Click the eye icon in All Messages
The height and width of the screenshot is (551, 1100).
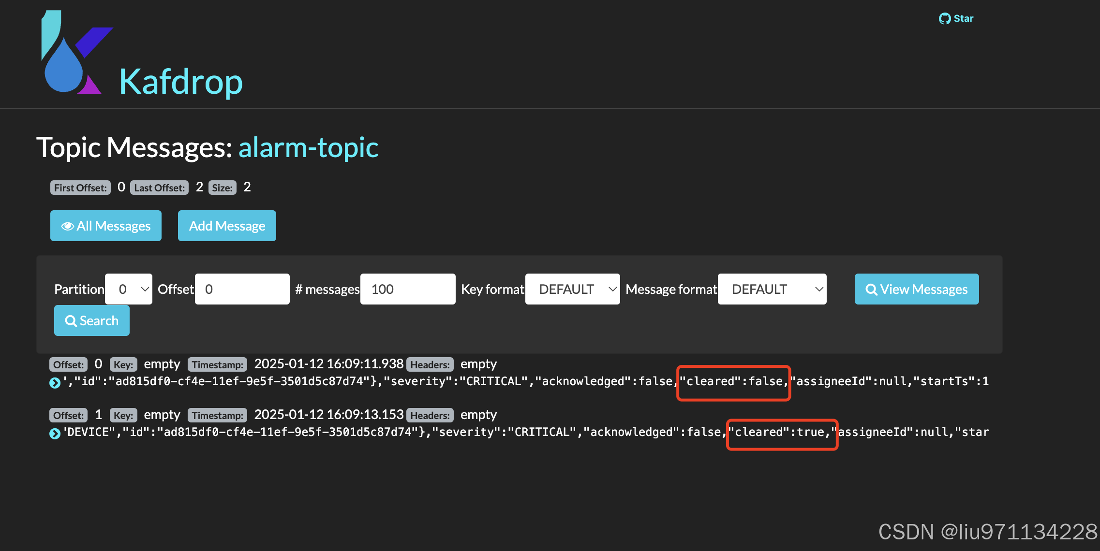pyautogui.click(x=68, y=226)
